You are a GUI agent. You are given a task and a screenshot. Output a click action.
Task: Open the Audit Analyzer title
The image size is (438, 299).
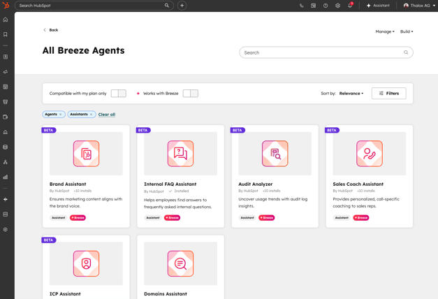pos(255,184)
